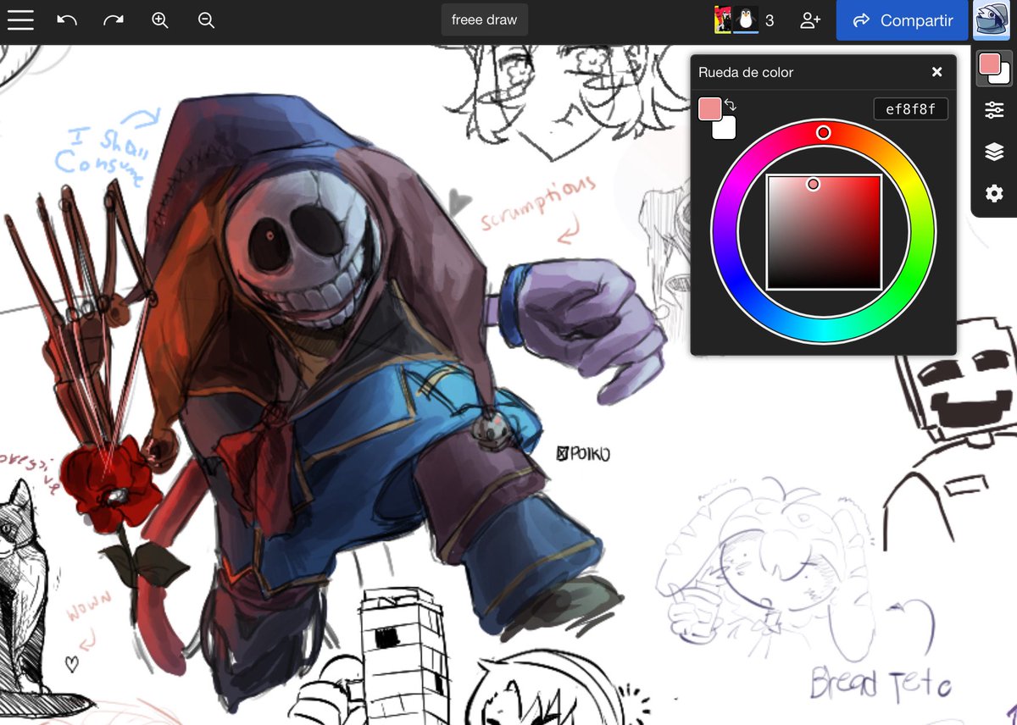The image size is (1017, 725).
Task: Open the collaborator avatars list
Action: [x=736, y=20]
